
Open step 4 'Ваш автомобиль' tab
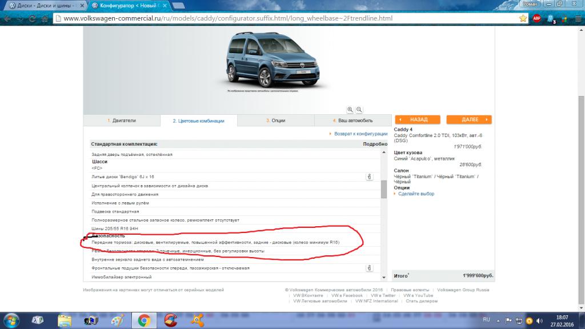(x=352, y=121)
